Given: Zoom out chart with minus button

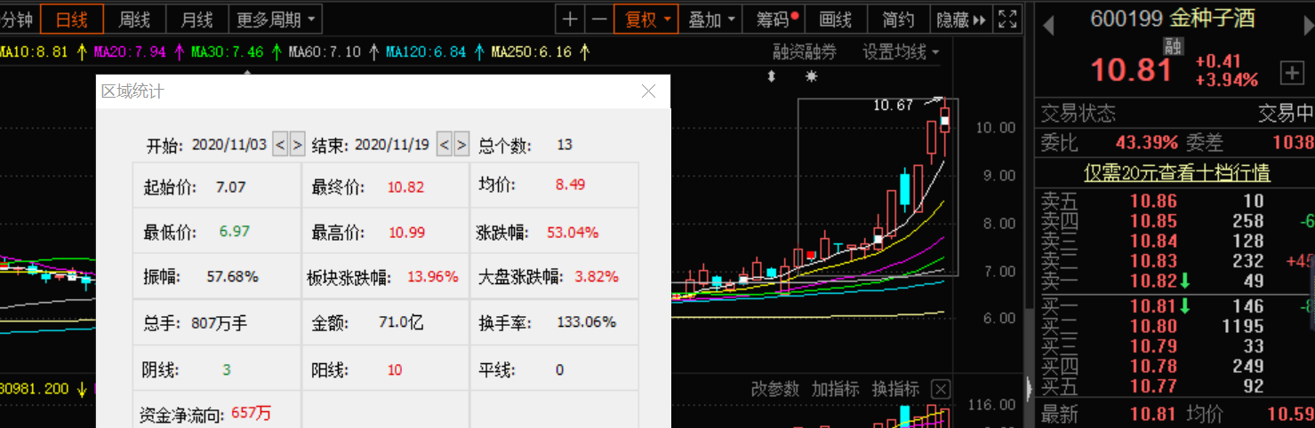Looking at the screenshot, I should 599,20.
